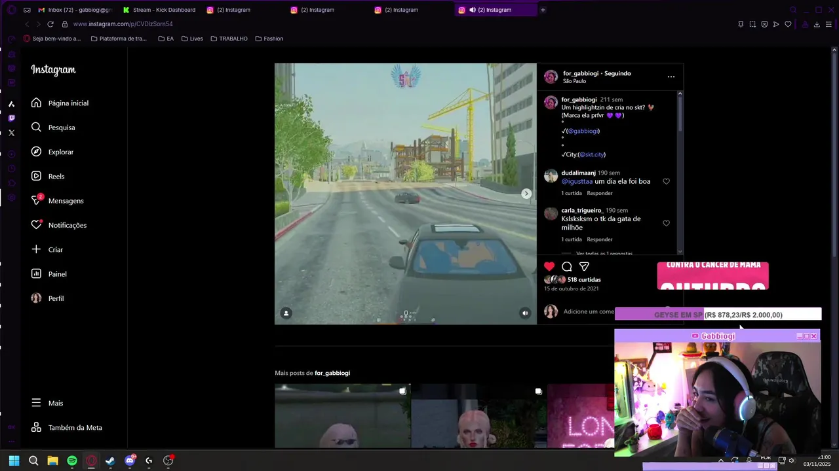This screenshot has width=839, height=471.
Task: Open post options three-dot menu
Action: click(671, 77)
